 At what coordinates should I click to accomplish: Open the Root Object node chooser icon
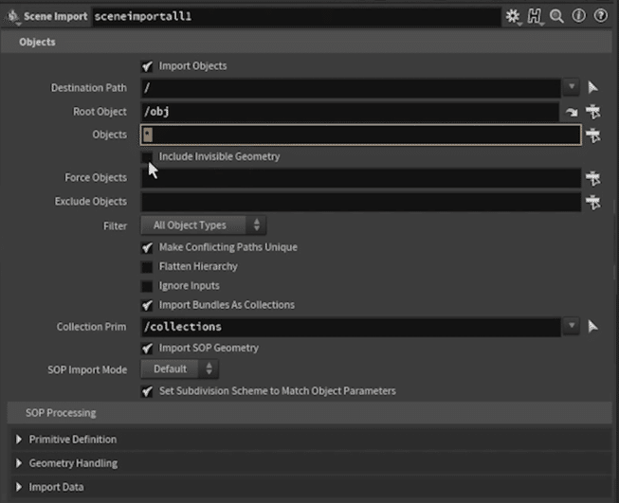593,112
